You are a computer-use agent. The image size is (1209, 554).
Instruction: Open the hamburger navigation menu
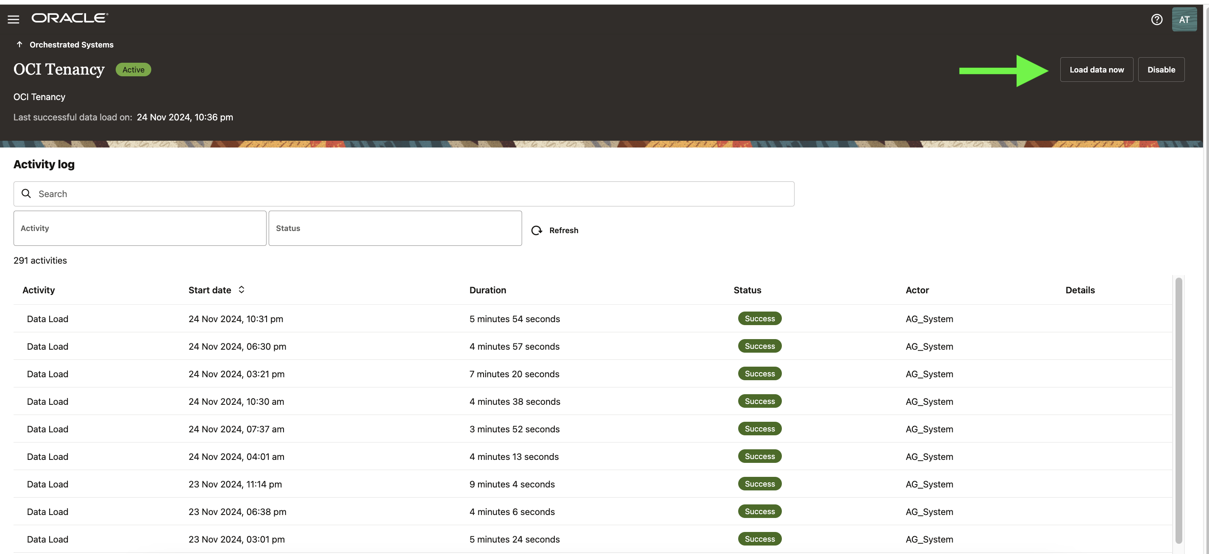pos(13,19)
